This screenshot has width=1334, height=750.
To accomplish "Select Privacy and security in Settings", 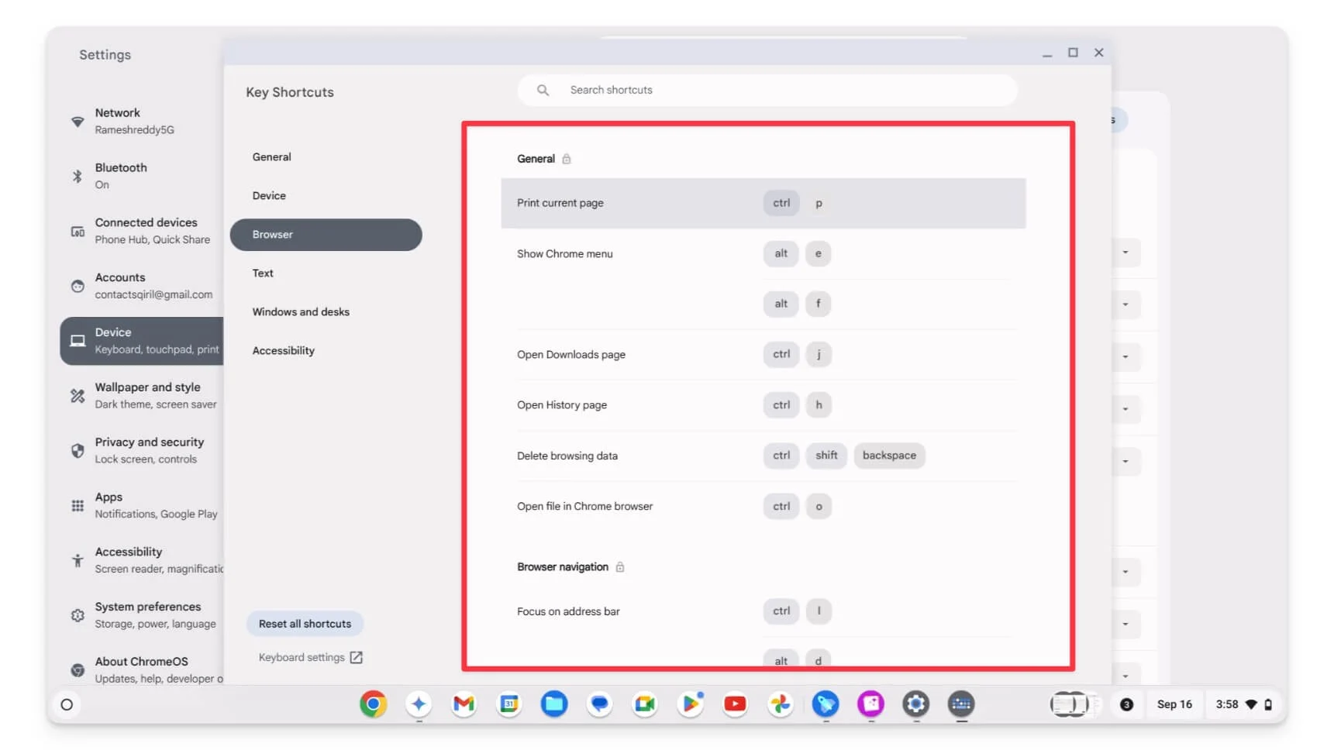I will pyautogui.click(x=149, y=450).
